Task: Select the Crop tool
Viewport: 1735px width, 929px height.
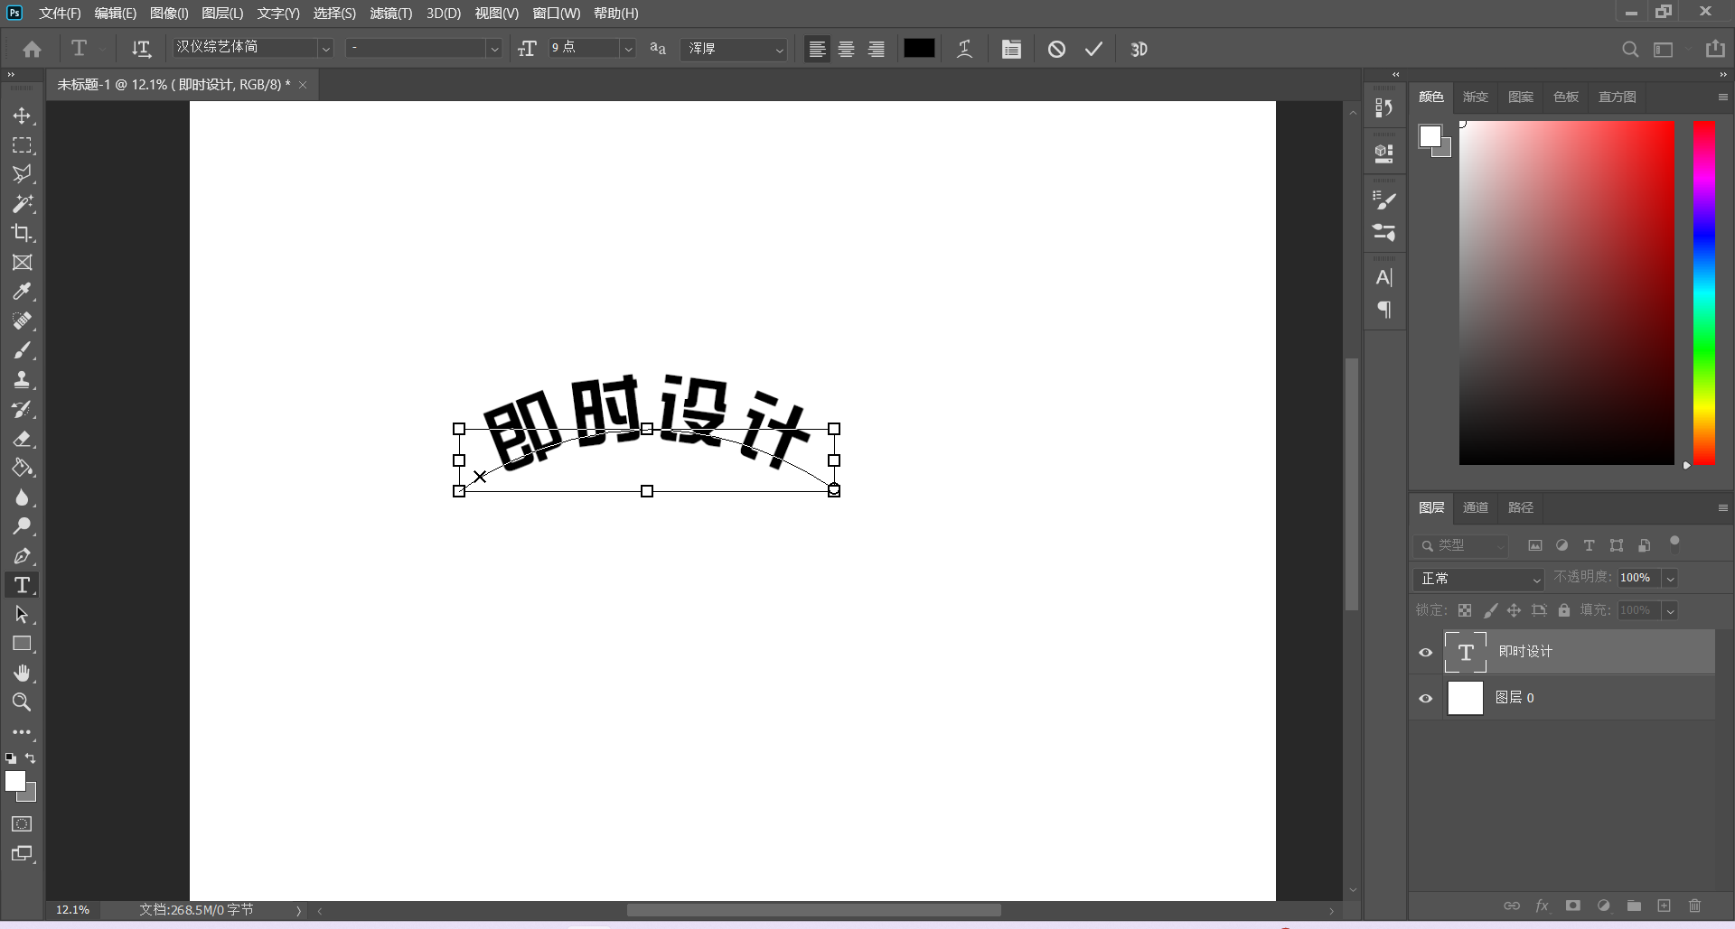Action: point(22,233)
